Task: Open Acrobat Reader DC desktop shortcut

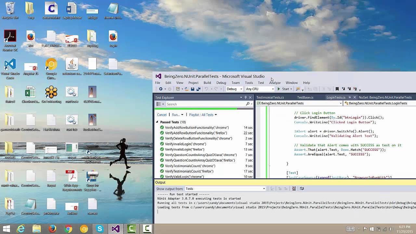Action: (x=10, y=41)
